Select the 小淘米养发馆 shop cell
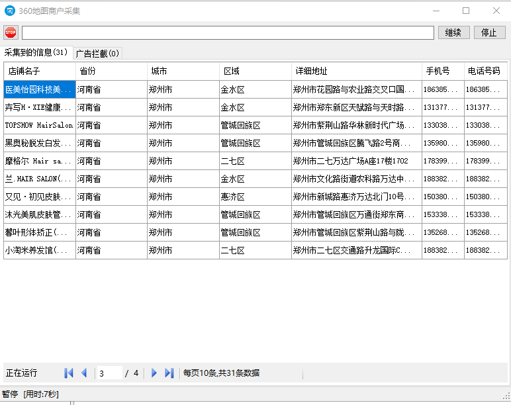Viewport: 511px width, 405px height. pos(40,251)
